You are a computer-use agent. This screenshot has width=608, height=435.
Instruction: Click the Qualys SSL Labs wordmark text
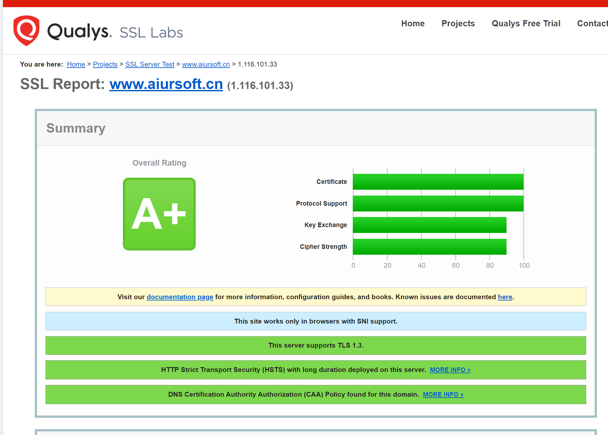115,32
